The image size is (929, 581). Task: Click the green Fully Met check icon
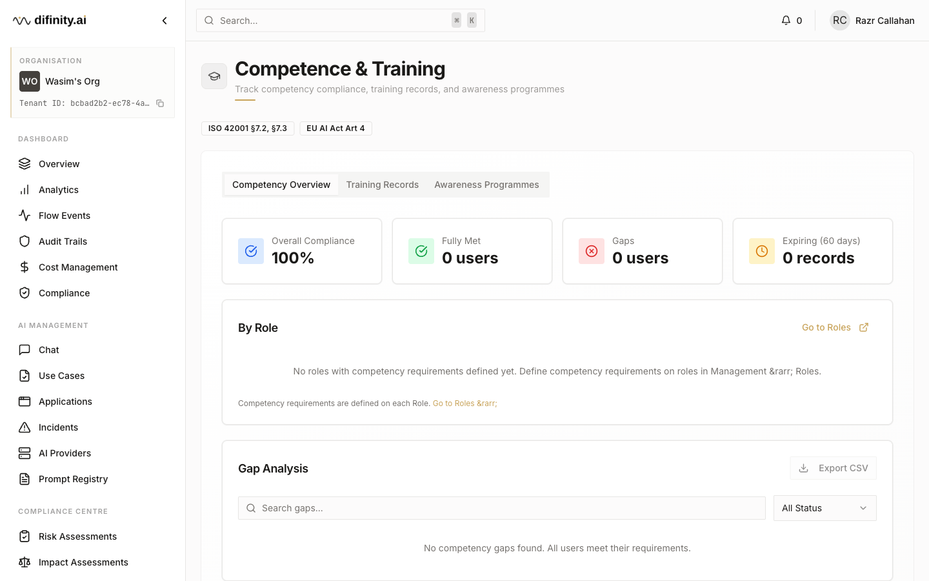[421, 251]
